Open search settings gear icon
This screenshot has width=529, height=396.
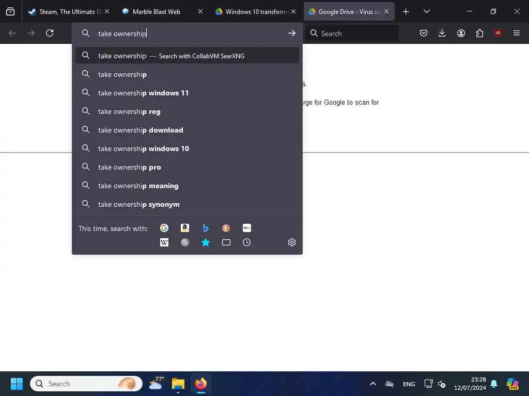[x=292, y=242]
